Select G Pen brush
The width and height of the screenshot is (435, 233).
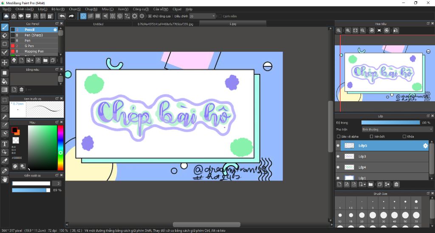pos(34,46)
